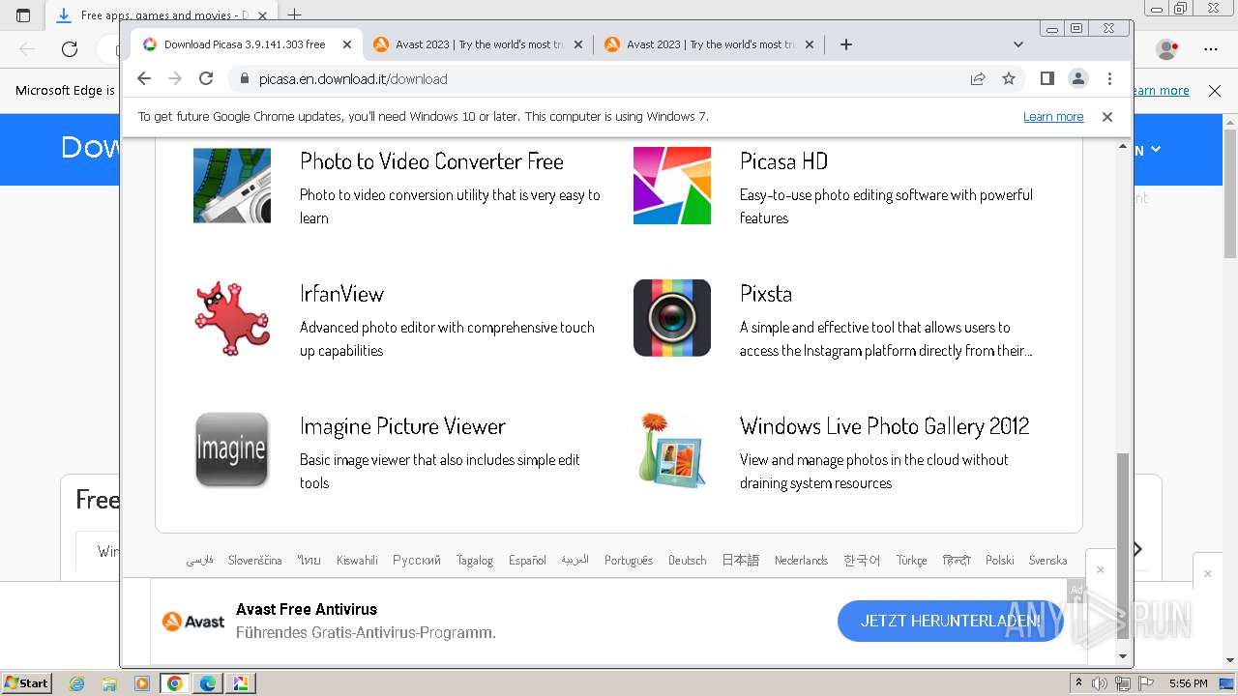
Task: Click the Chrome page vertical scrollbar thumb
Action: click(1123, 547)
